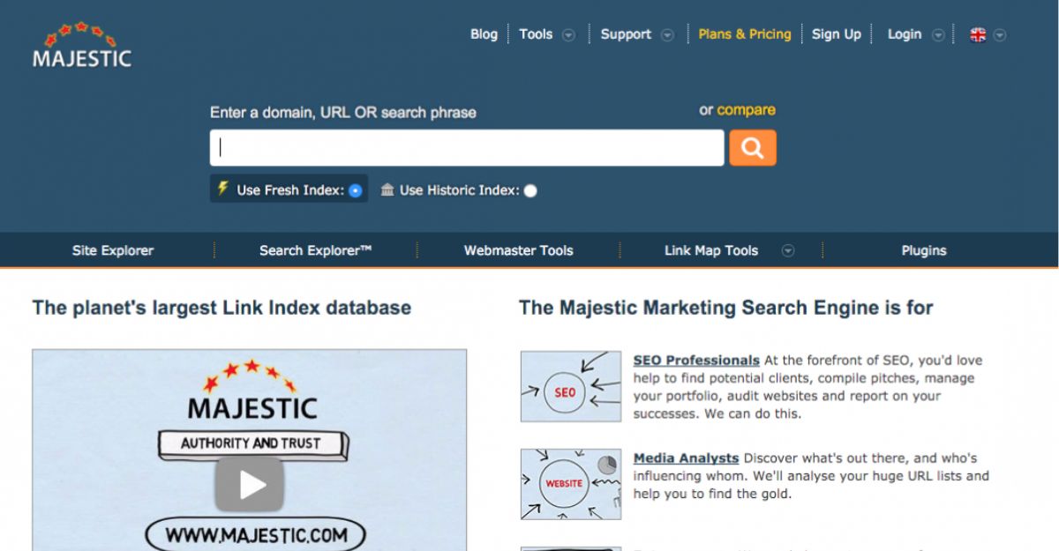
Task: Open the Webmaster Tools tab
Action: [519, 250]
